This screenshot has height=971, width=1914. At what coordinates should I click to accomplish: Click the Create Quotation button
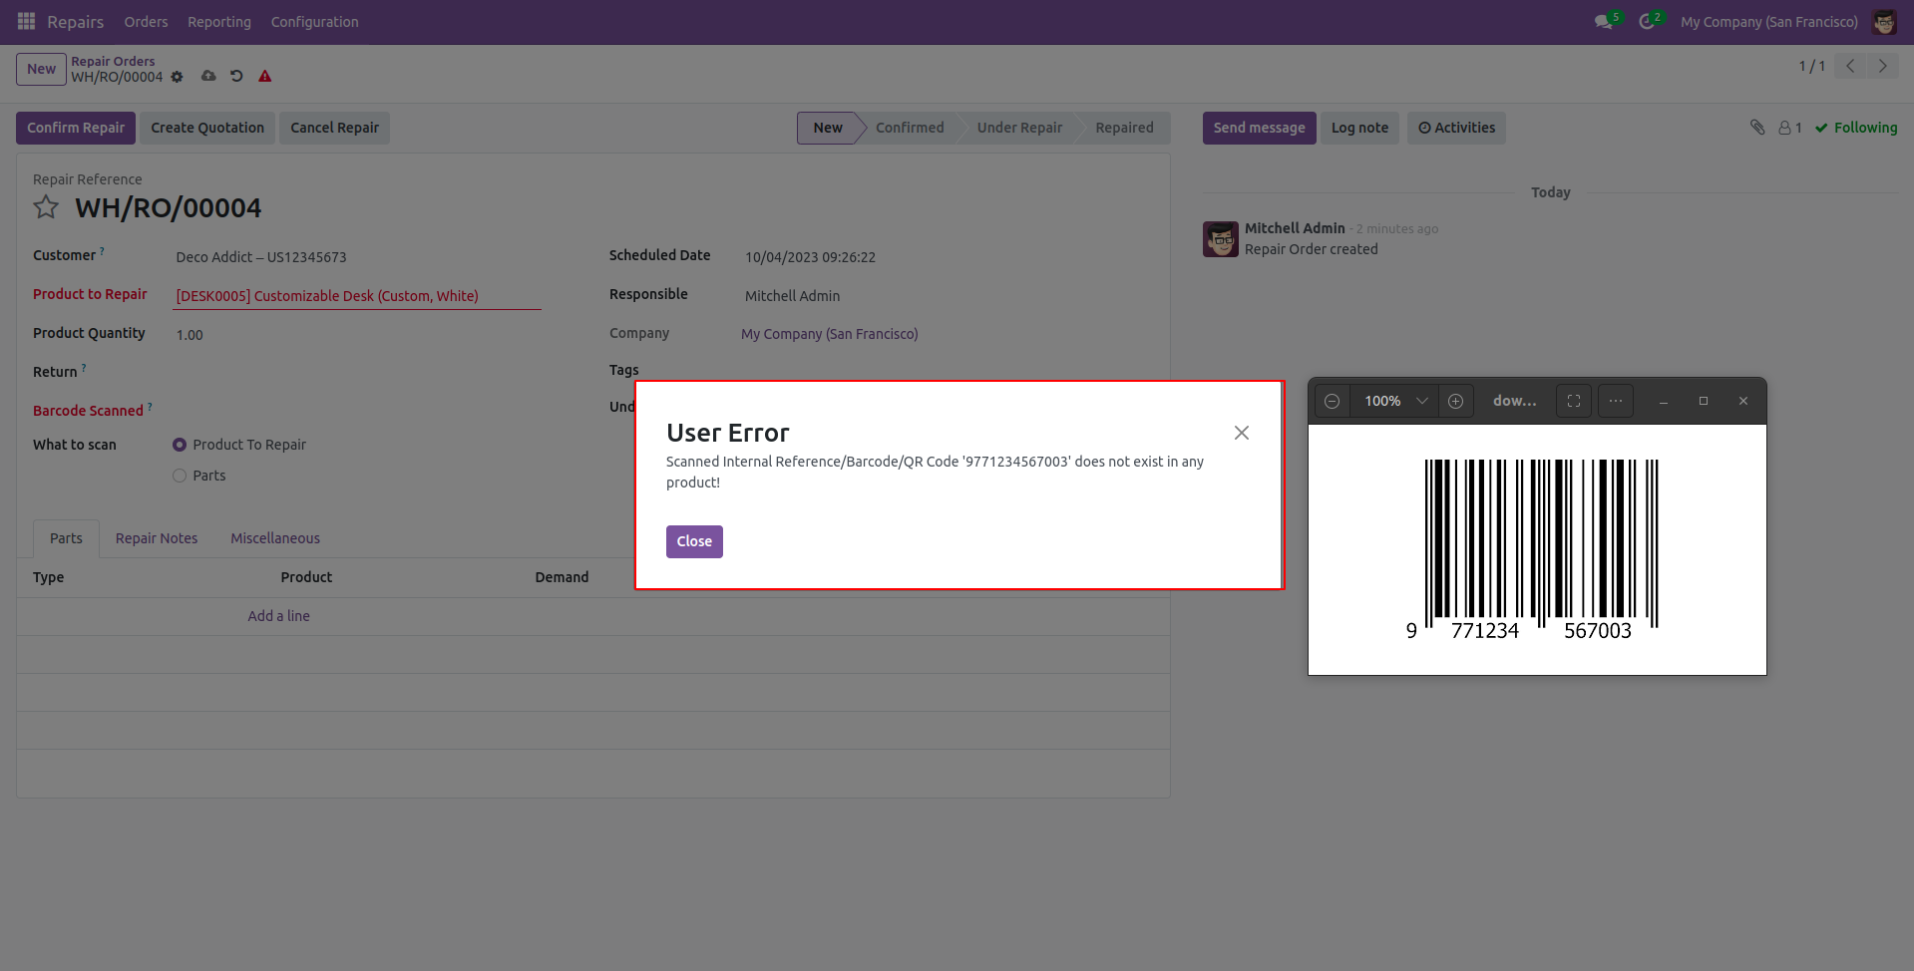click(x=207, y=128)
